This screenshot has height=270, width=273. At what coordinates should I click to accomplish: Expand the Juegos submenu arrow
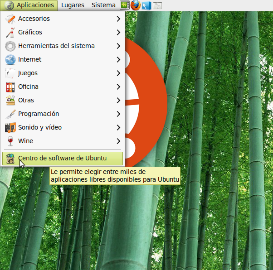[x=118, y=73]
